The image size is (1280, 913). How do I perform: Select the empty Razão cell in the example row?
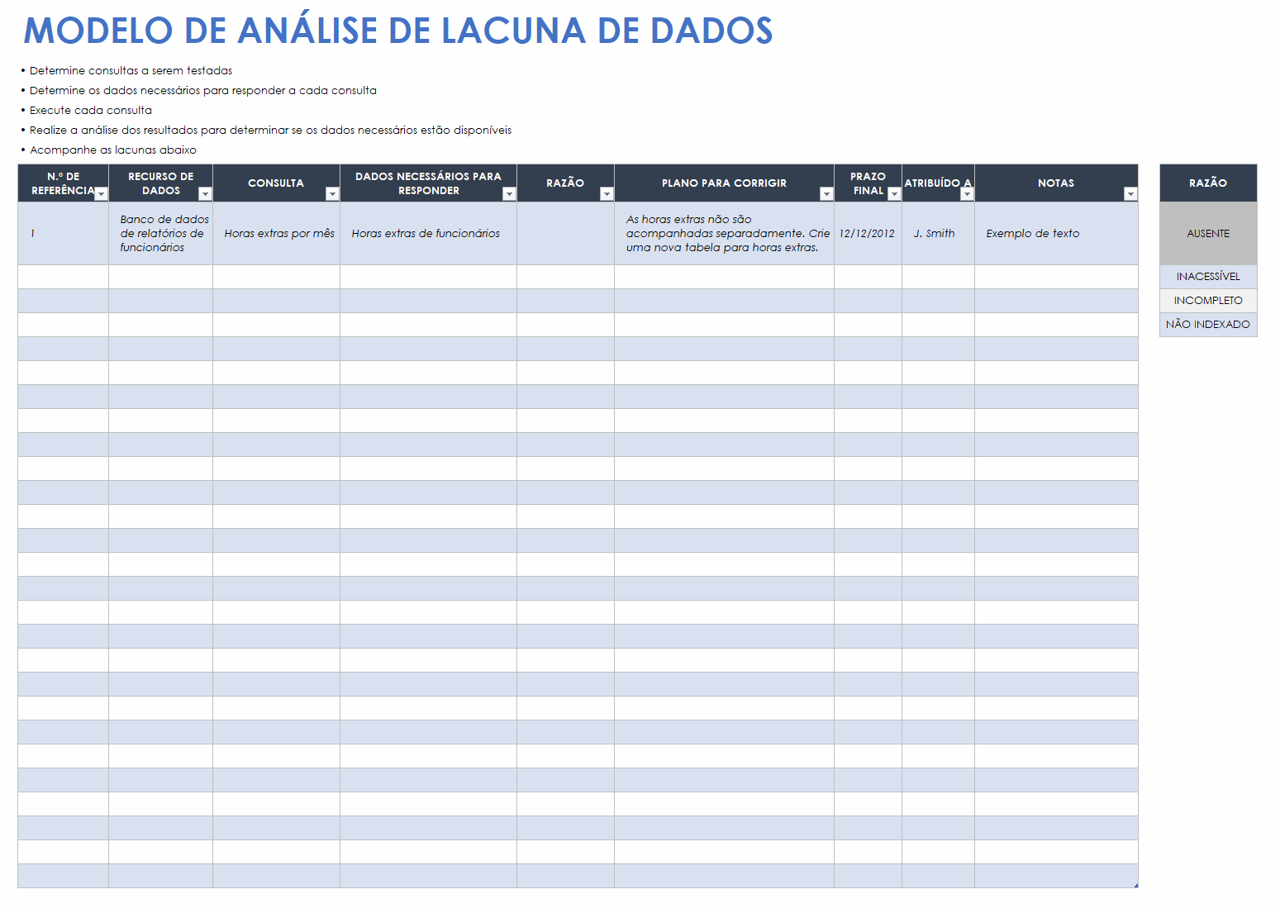pos(566,234)
